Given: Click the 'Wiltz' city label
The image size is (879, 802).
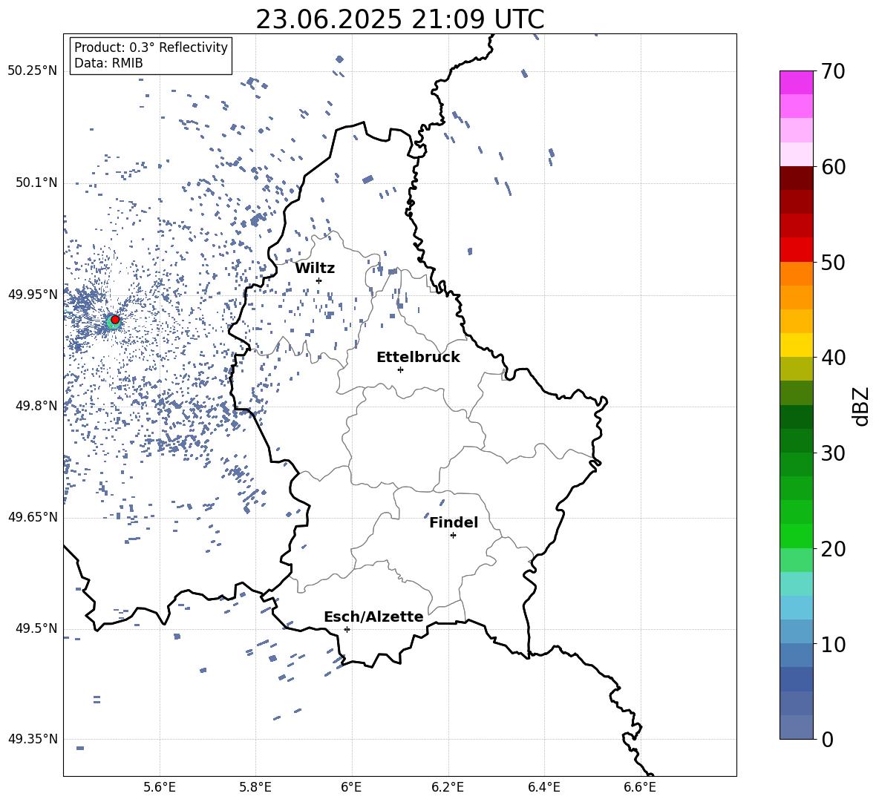Looking at the screenshot, I should coord(315,269).
